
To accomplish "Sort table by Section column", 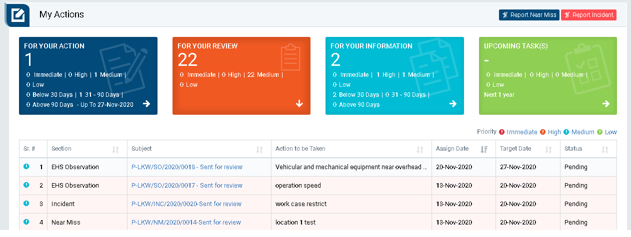I will point(115,149).
